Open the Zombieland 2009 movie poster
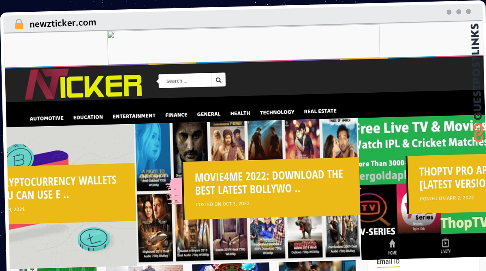 click(343, 237)
